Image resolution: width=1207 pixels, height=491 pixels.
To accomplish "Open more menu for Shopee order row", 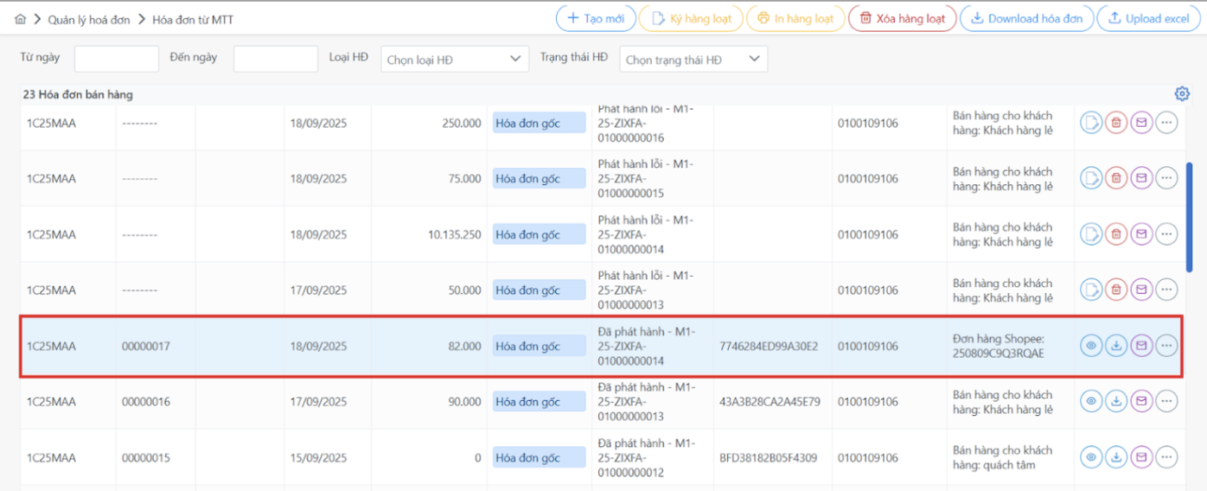I will pos(1166,346).
